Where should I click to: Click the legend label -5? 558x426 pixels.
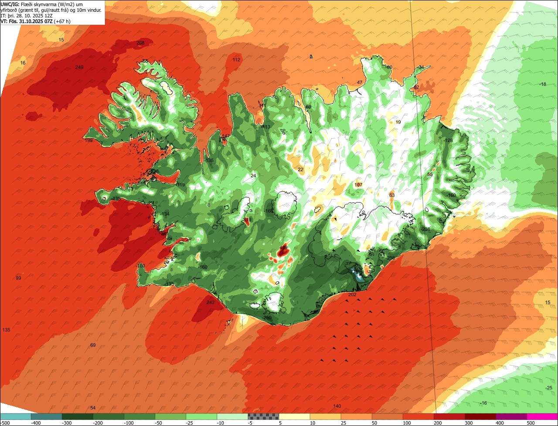click(x=251, y=423)
